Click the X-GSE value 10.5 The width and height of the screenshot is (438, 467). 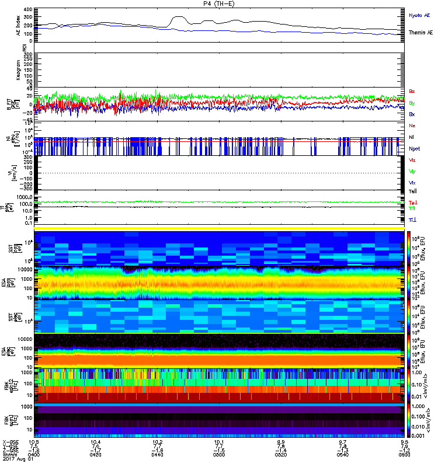click(x=34, y=442)
